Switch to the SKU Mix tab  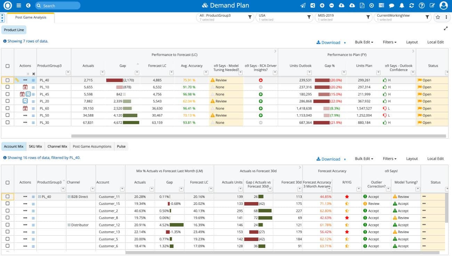[35, 146]
